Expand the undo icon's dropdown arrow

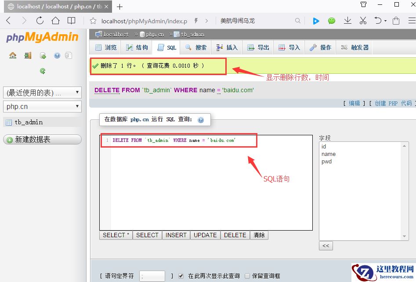pos(386,21)
